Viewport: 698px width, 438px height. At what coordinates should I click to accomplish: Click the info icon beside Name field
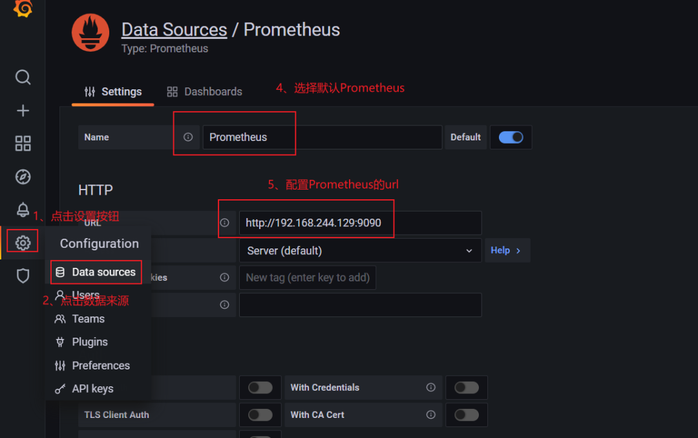tap(188, 137)
